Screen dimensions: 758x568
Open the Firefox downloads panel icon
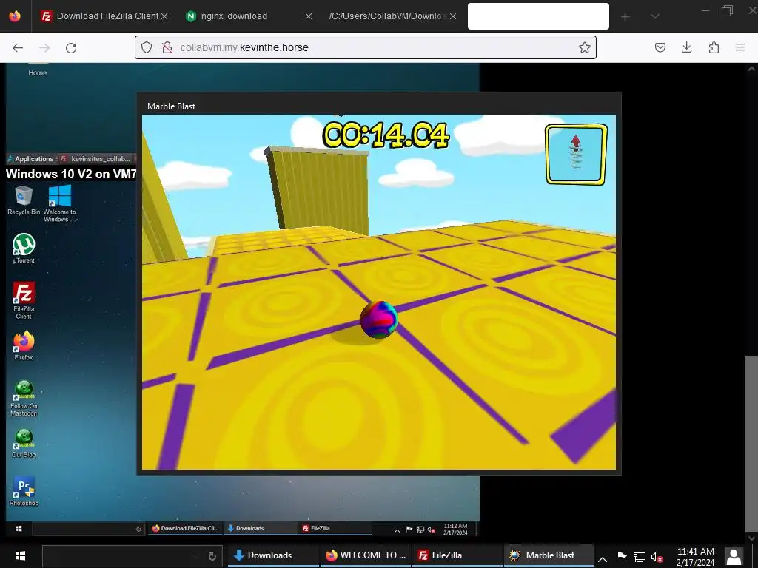pos(686,47)
